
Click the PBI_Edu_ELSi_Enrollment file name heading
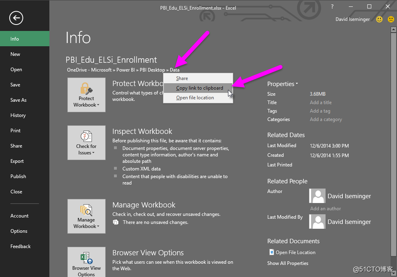[x=111, y=60]
